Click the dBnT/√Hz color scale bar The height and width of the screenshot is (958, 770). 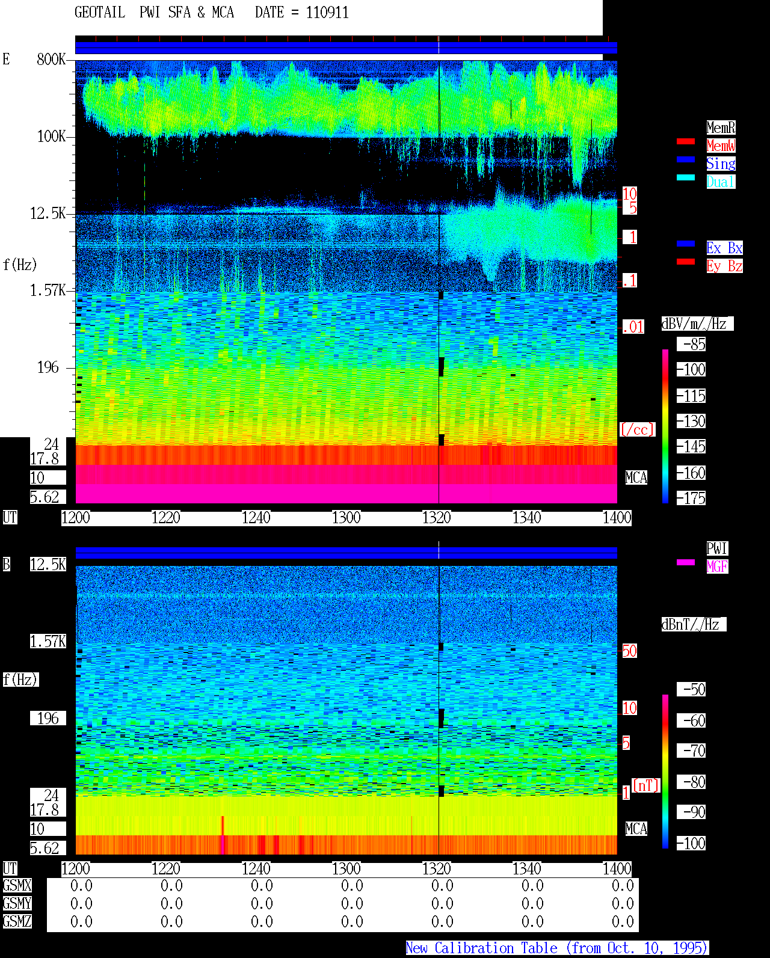pyautogui.click(x=665, y=772)
